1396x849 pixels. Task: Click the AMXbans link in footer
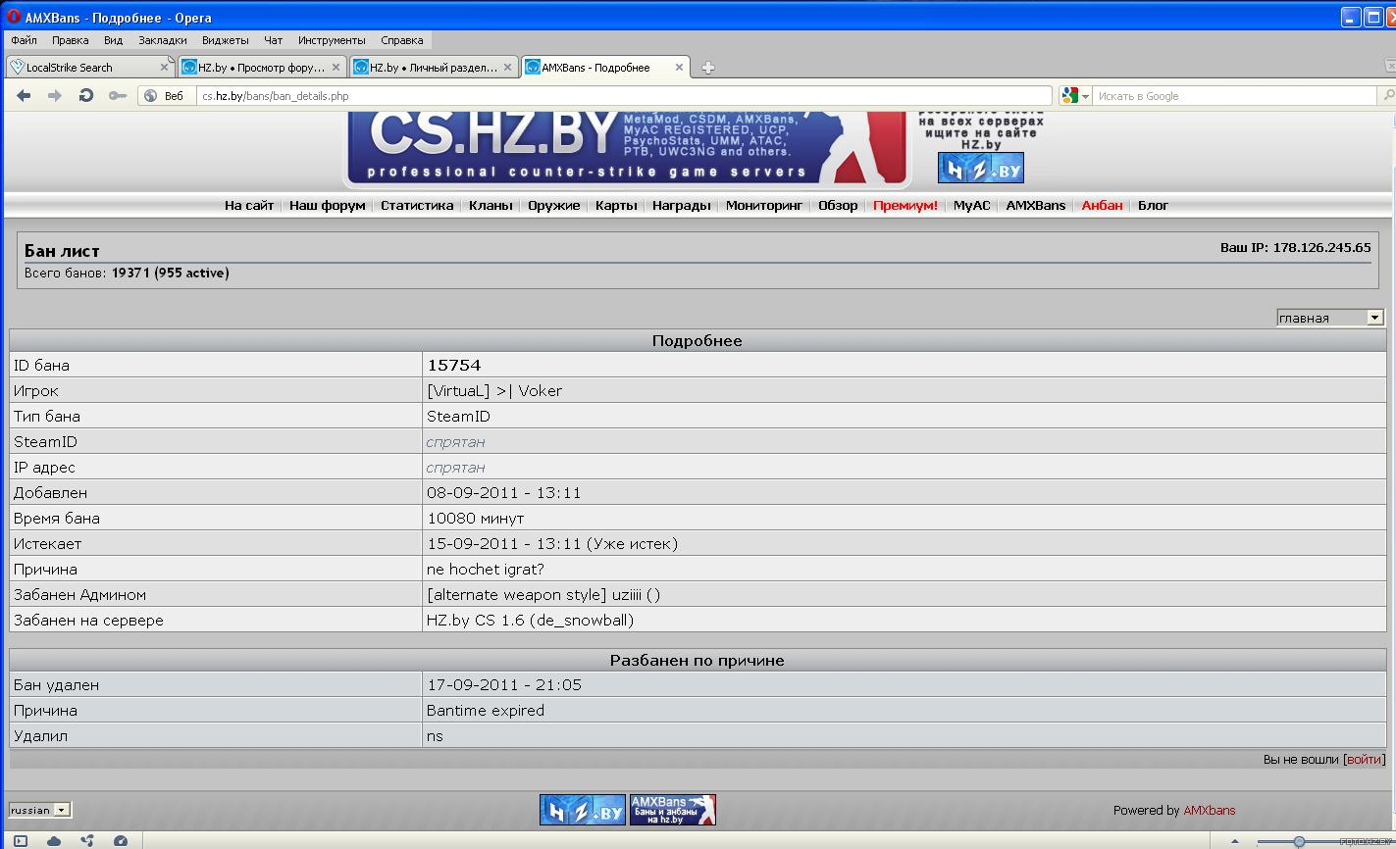click(x=1209, y=810)
